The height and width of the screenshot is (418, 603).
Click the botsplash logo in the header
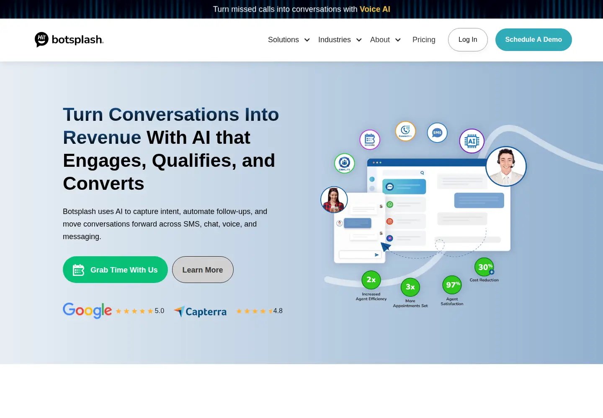[x=69, y=40]
